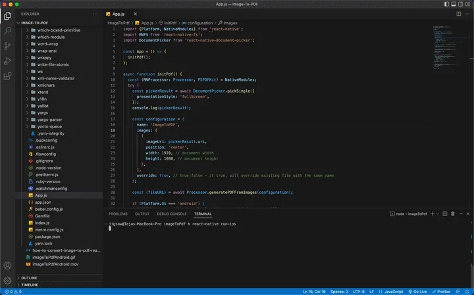
Task: Open the launch profile dropdown beside plus
Action: click(x=437, y=214)
